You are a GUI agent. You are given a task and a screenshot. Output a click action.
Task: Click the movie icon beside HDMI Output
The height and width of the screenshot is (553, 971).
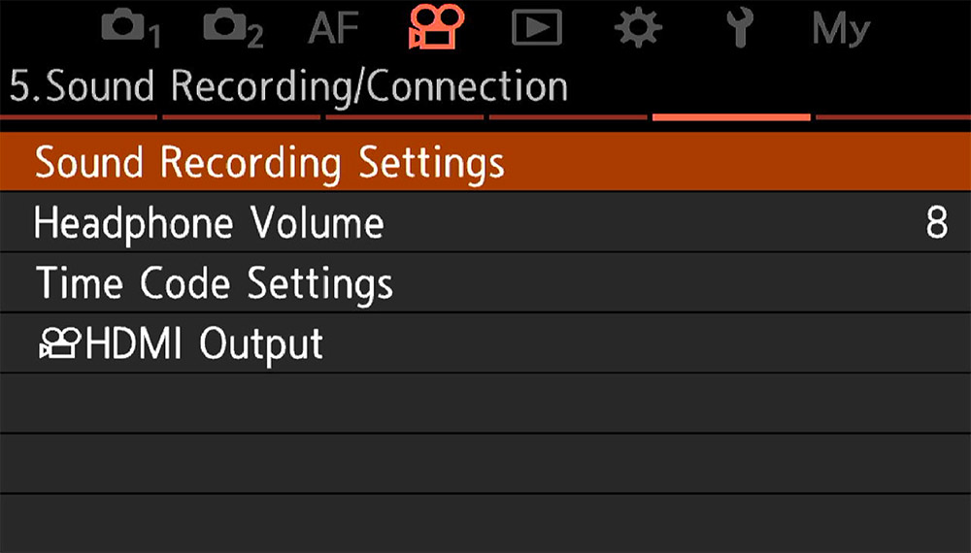pos(59,345)
